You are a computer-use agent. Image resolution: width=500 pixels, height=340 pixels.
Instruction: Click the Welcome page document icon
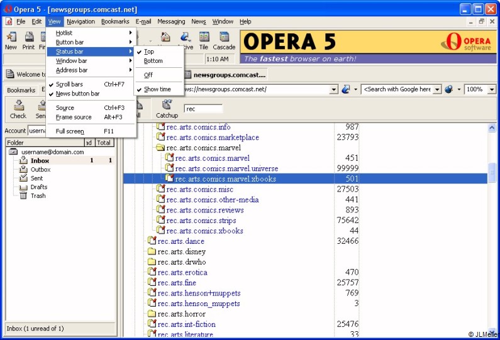(x=10, y=74)
